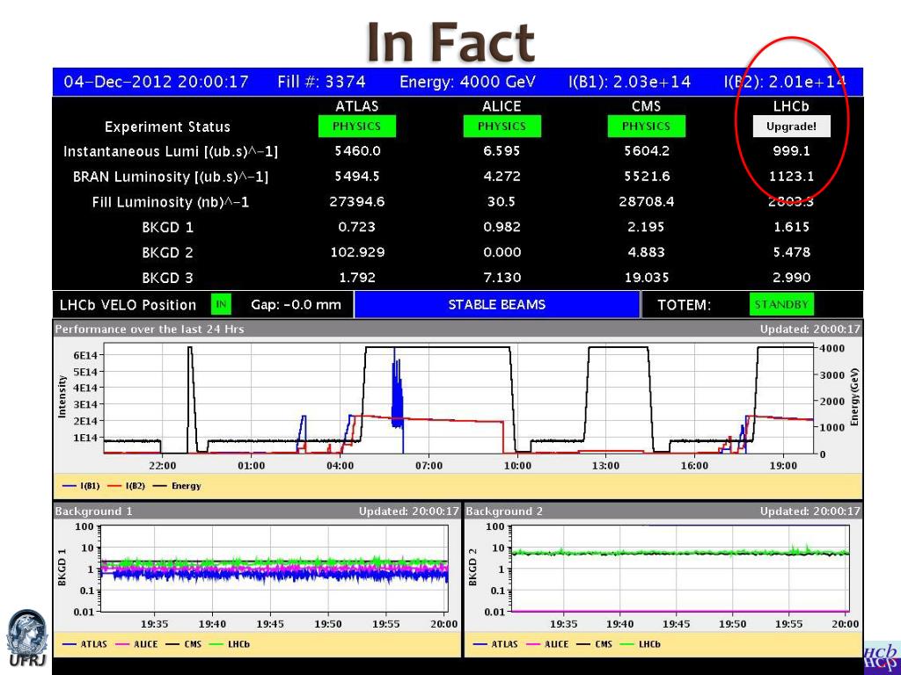Select the 'BRAN Luminosity [(ub.s)^-1]' row label
This screenshot has height=675, width=901.
pyautogui.click(x=171, y=177)
